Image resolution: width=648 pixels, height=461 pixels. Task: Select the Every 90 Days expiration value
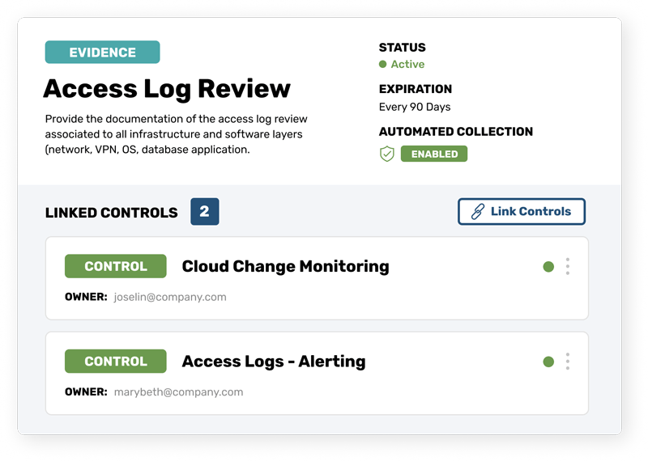click(415, 108)
